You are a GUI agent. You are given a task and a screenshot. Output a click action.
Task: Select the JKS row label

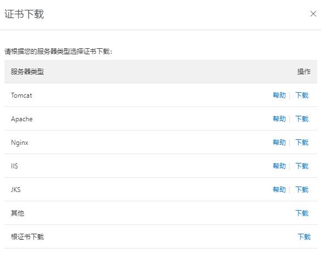pos(15,190)
